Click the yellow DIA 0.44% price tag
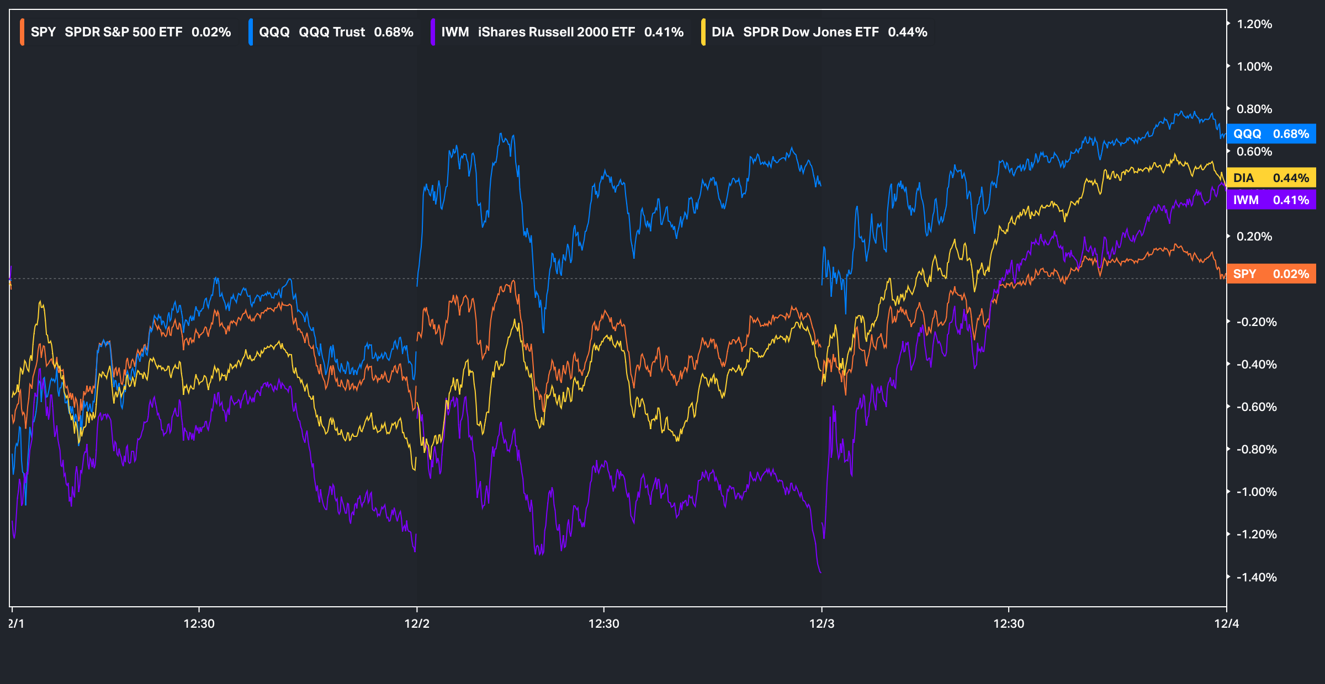Viewport: 1325px width, 684px height. (x=1271, y=178)
